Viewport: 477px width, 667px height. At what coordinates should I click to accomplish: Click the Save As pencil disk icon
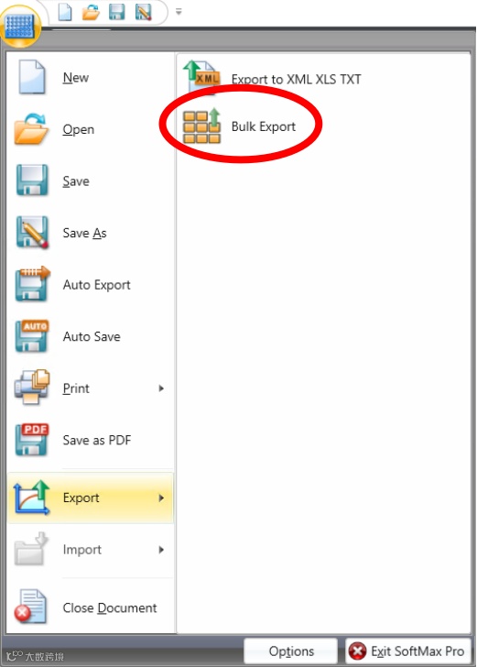pos(32,233)
